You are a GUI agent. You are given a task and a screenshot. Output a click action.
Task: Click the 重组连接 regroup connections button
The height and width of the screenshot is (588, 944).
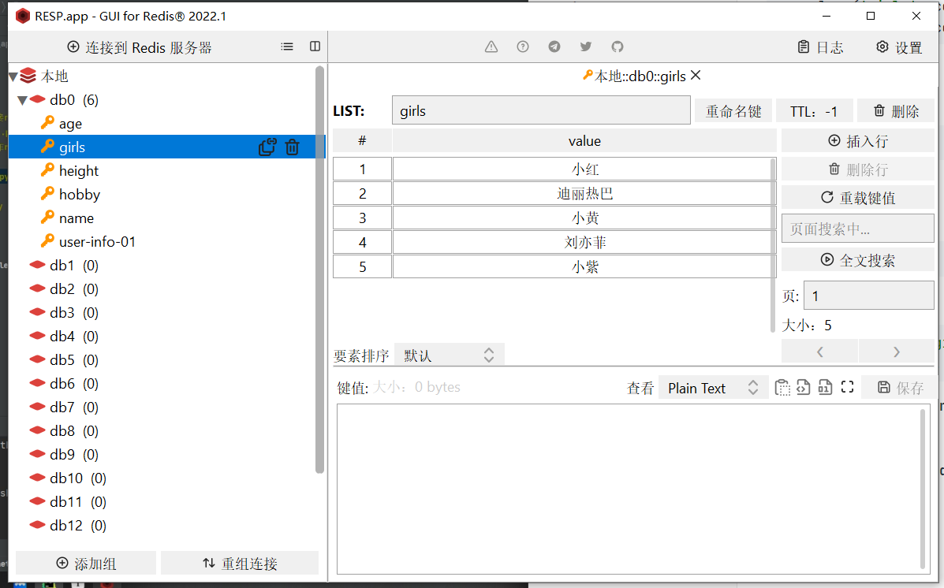(x=240, y=564)
